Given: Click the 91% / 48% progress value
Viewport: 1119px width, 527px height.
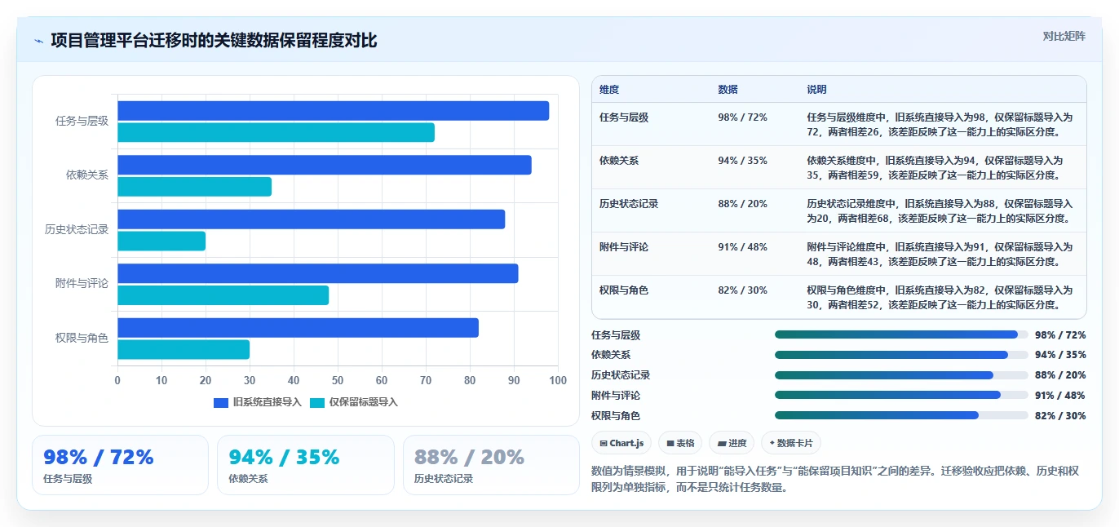Looking at the screenshot, I should pos(1060,396).
